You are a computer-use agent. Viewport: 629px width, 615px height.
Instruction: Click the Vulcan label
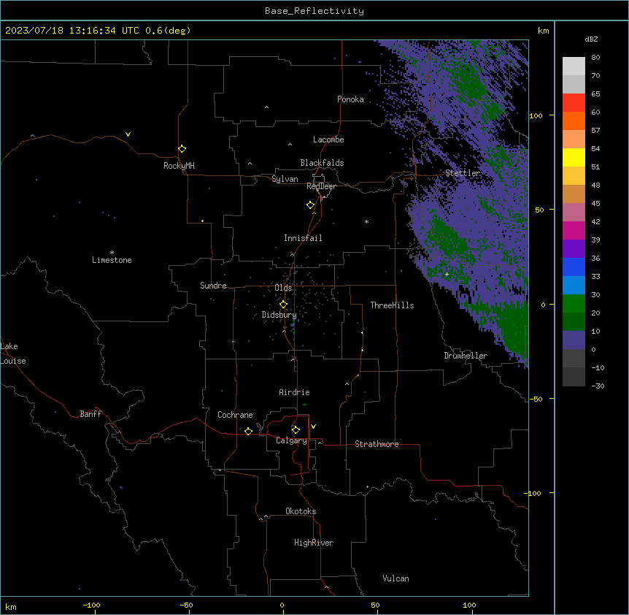[396, 578]
